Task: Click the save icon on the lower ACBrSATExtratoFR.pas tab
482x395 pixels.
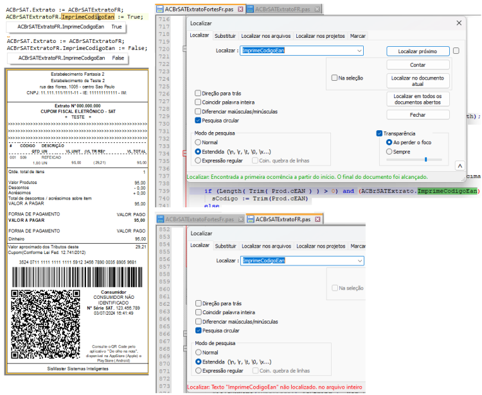Action: 251,219
